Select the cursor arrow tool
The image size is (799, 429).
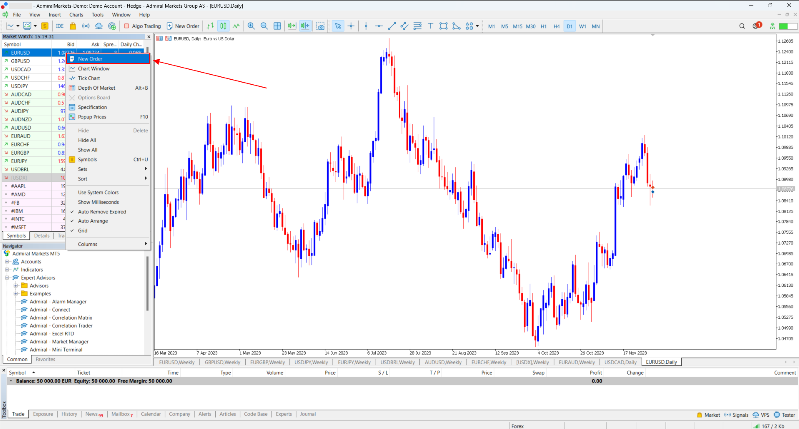(x=338, y=26)
